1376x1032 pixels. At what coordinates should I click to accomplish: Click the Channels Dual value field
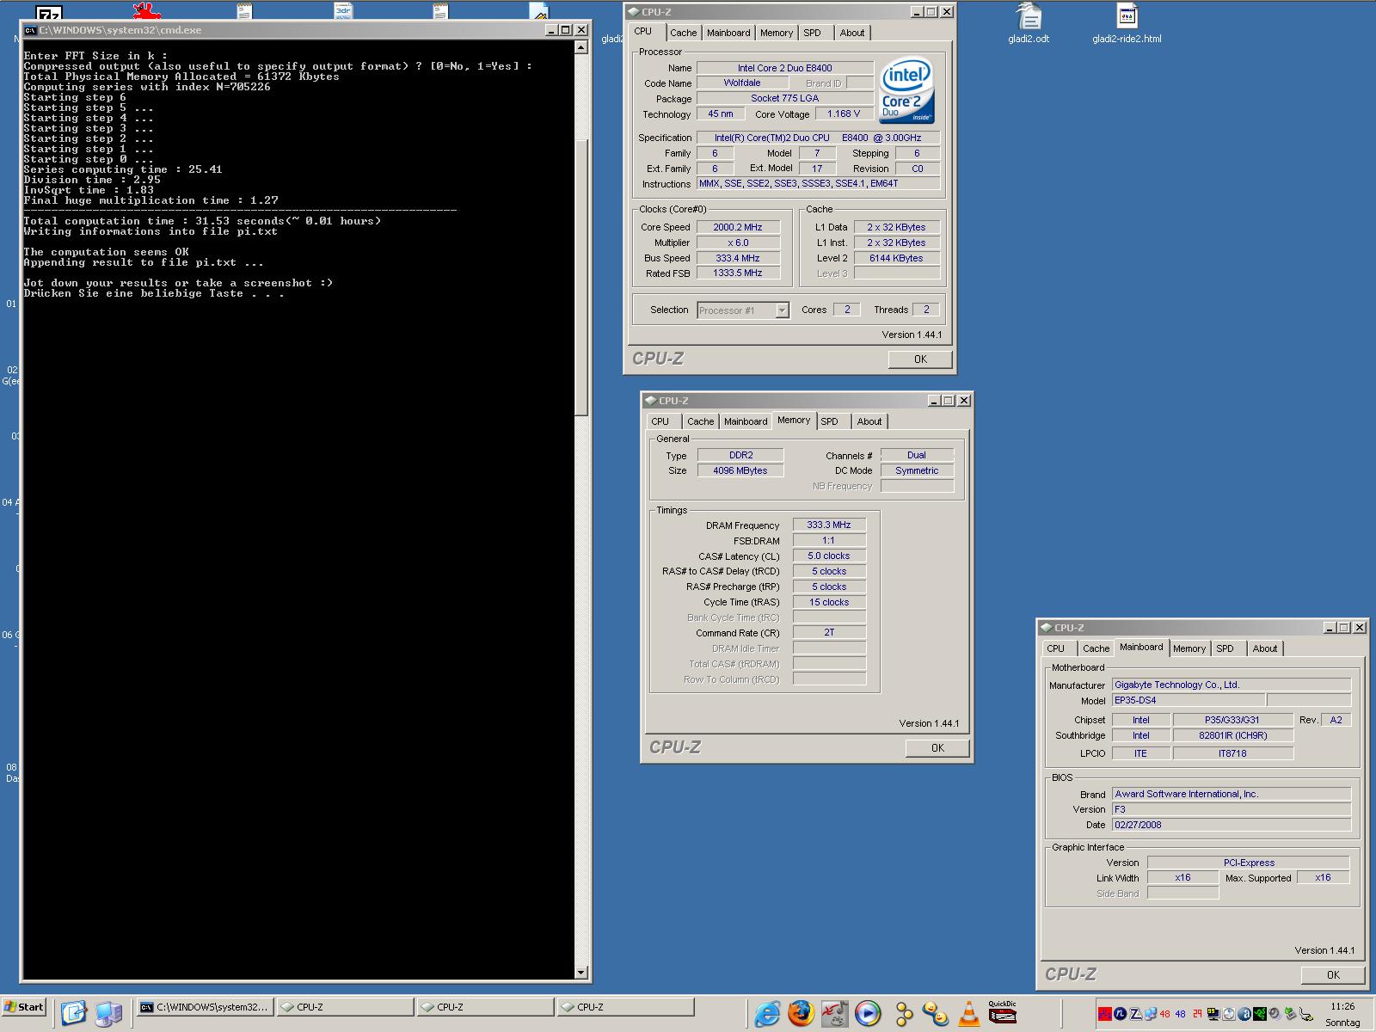pyautogui.click(x=917, y=455)
